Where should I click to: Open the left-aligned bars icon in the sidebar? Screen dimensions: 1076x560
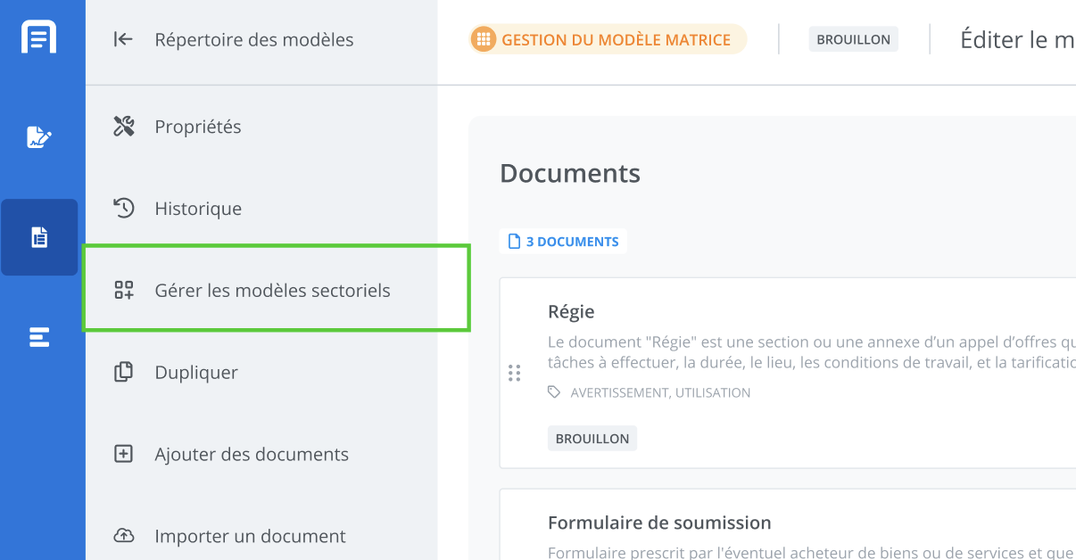click(39, 337)
